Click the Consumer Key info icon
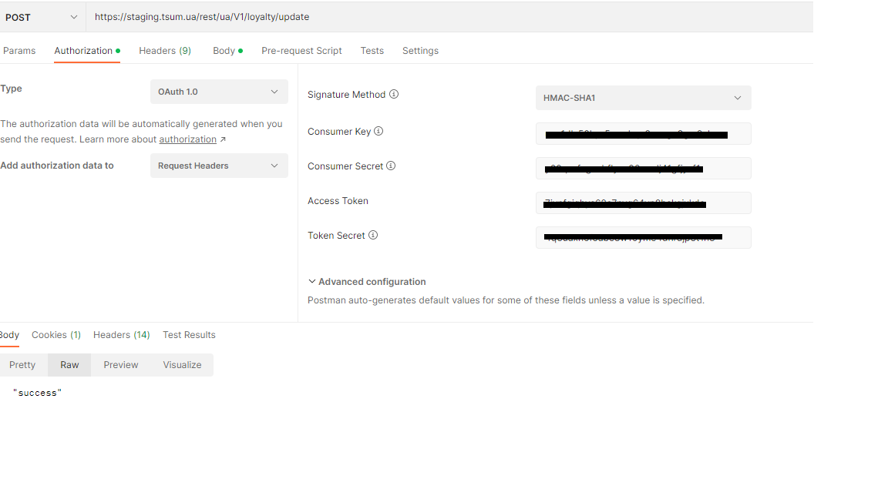 tap(379, 131)
